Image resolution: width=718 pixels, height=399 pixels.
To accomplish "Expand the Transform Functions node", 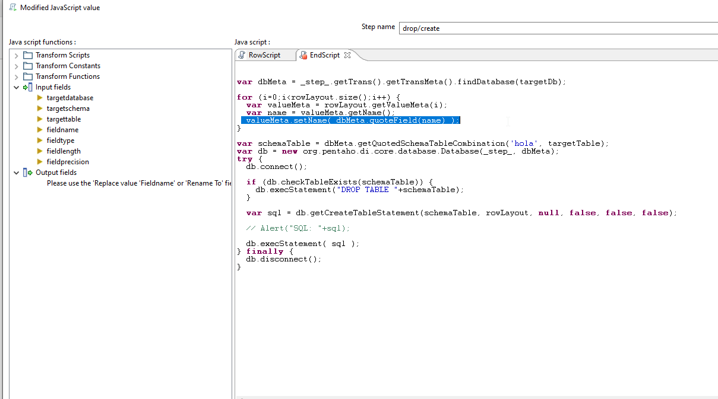I will [15, 76].
